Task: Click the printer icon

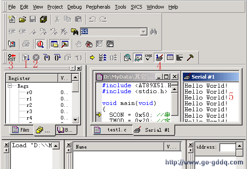Action: tap(26, 44)
